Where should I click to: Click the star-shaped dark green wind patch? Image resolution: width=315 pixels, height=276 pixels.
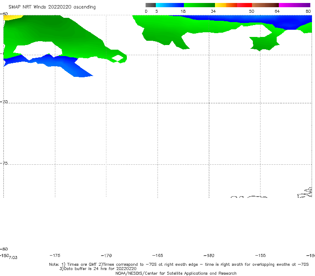tap(264, 43)
